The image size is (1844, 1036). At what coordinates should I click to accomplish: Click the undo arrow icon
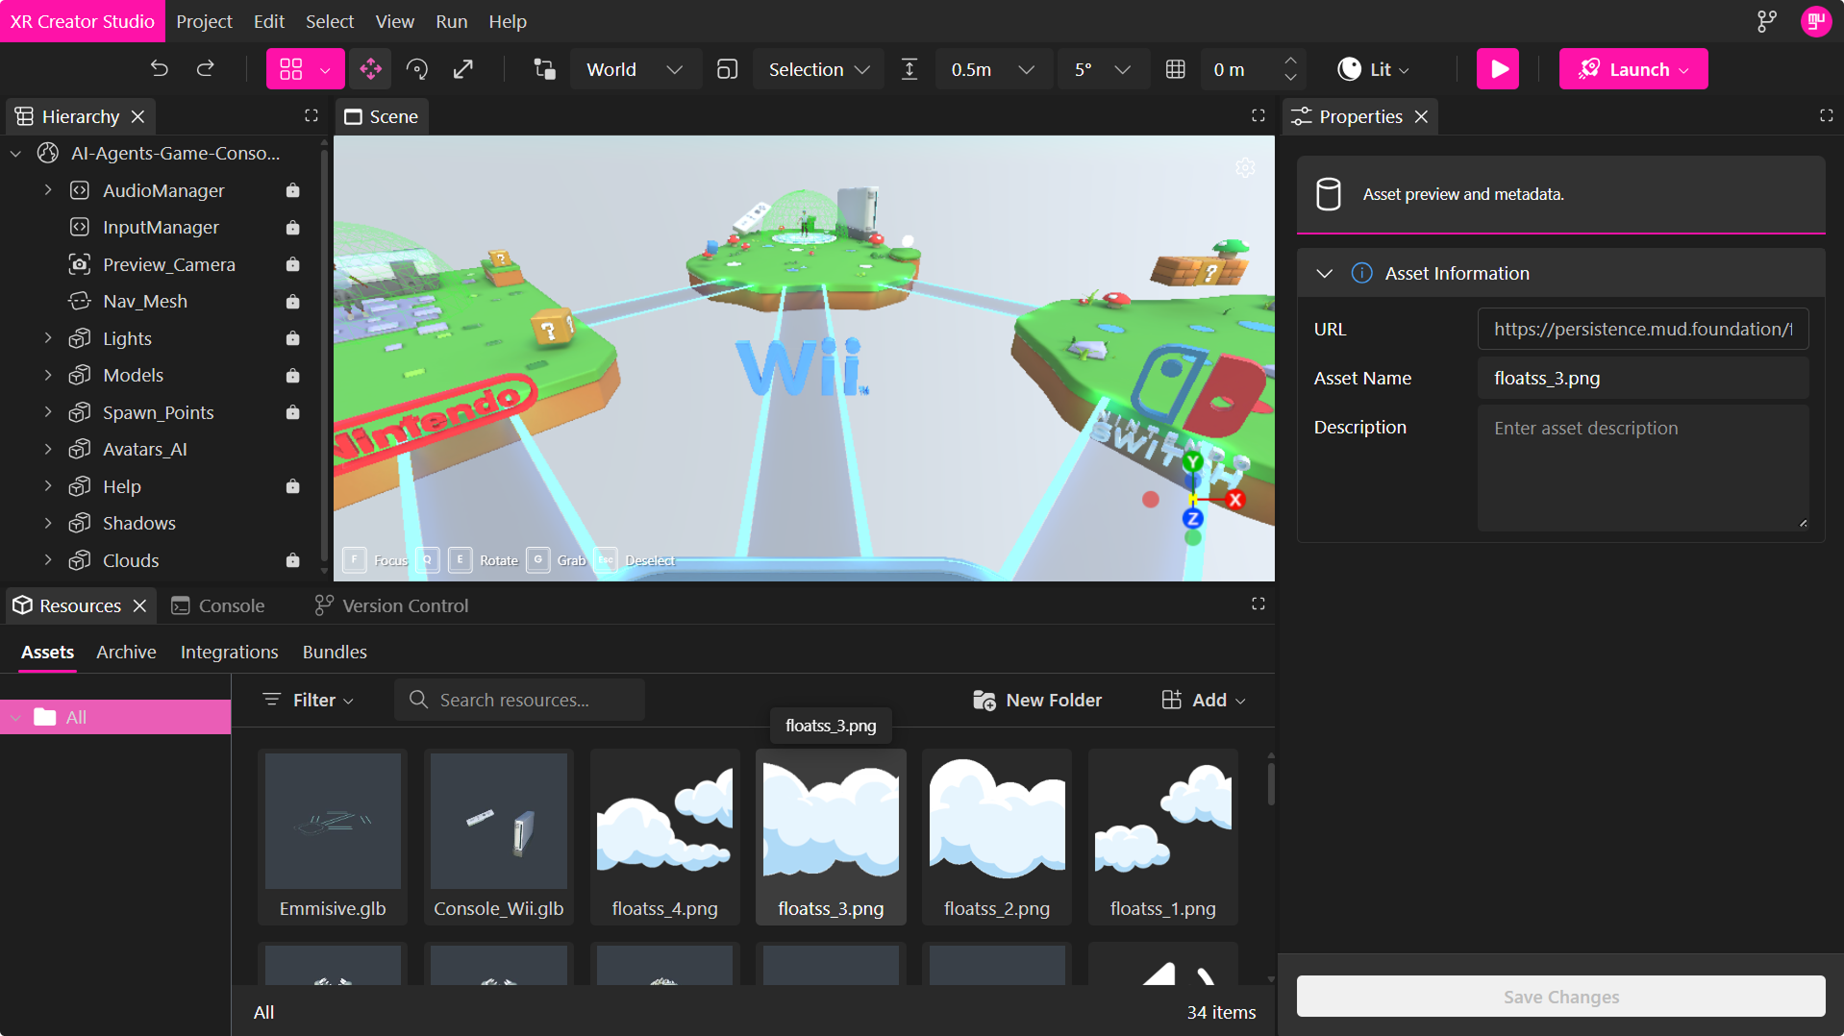coord(160,69)
